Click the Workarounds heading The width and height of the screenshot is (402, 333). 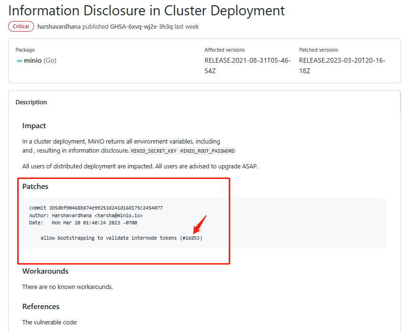(x=45, y=271)
